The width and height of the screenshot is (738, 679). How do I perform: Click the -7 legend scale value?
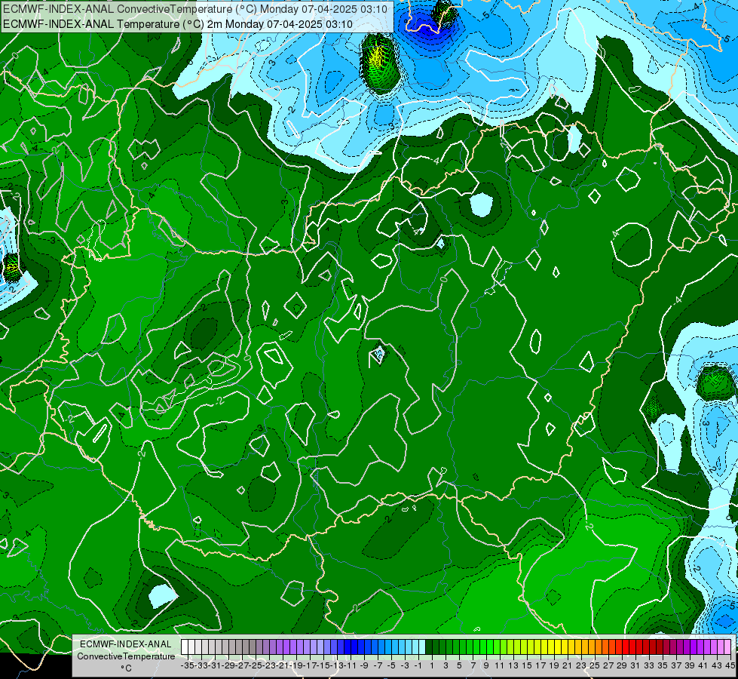[x=378, y=665]
